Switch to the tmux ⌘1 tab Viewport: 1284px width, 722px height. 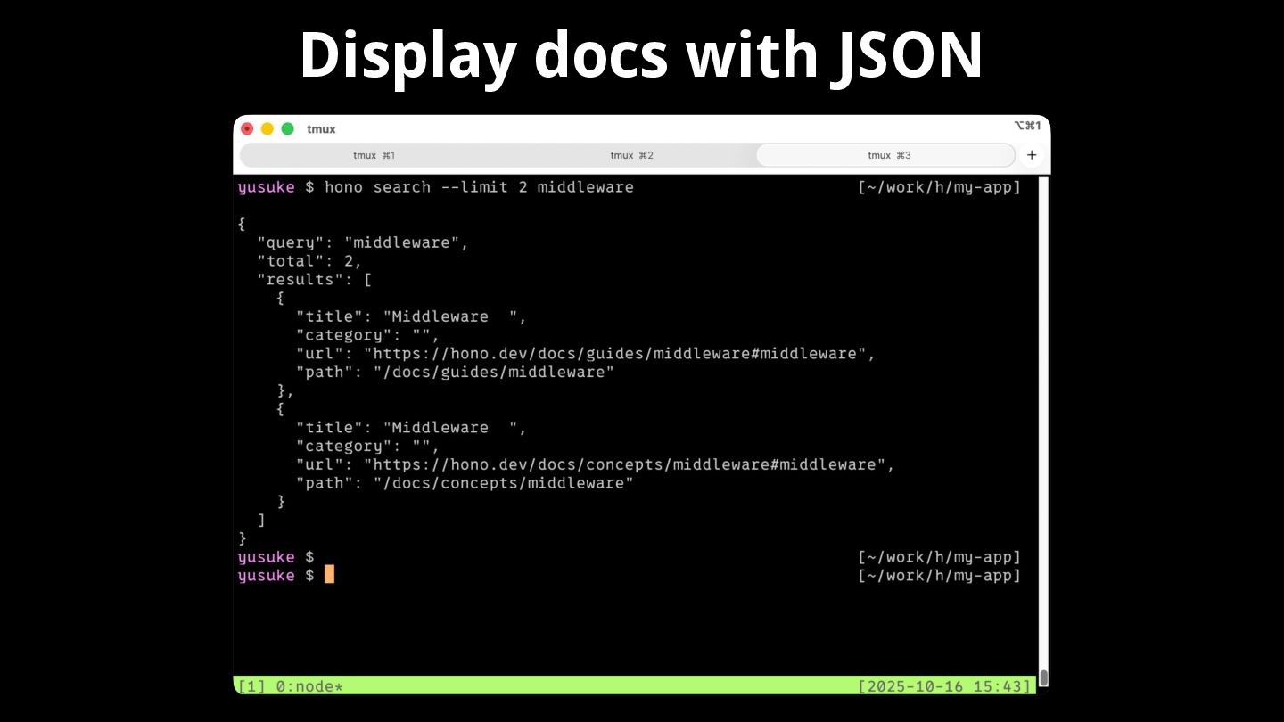374,155
